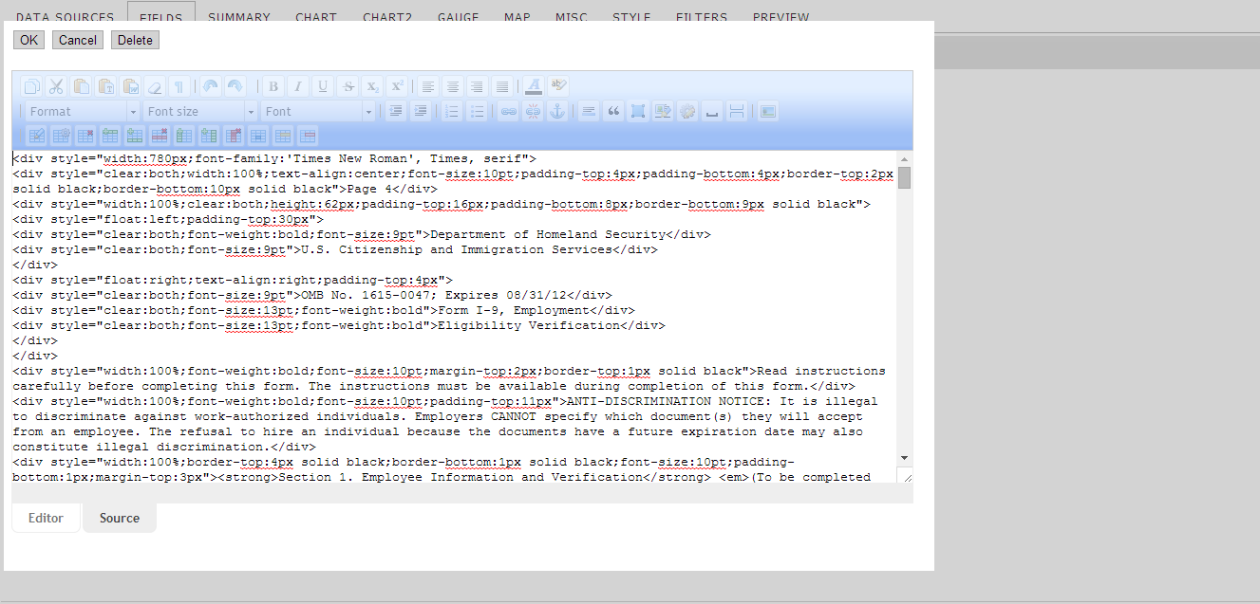Click the Table Properties pencil icon
1260x604 pixels.
tap(37, 136)
